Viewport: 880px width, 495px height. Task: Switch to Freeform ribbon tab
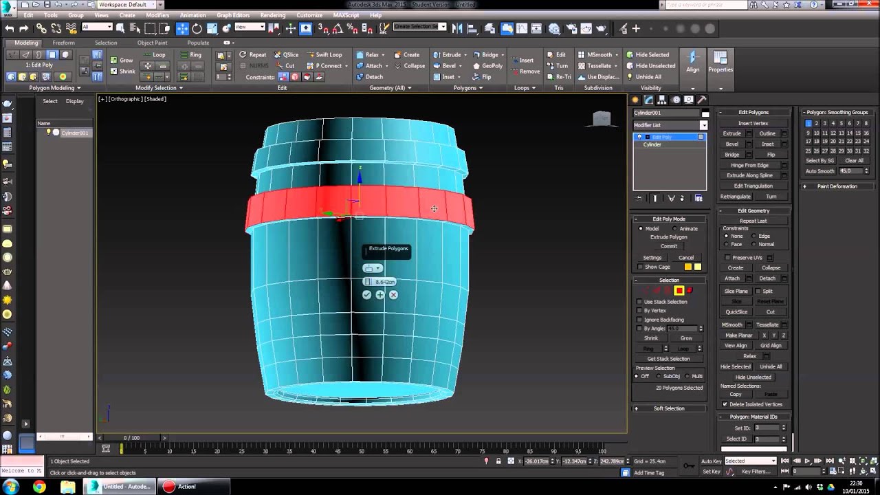pyautogui.click(x=63, y=43)
